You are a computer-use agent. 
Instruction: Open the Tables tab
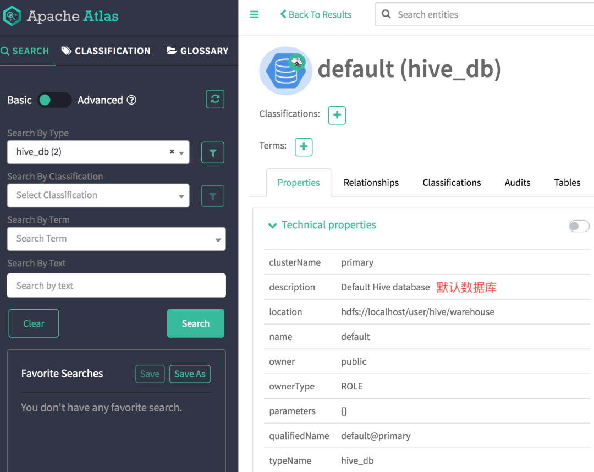[x=566, y=183]
